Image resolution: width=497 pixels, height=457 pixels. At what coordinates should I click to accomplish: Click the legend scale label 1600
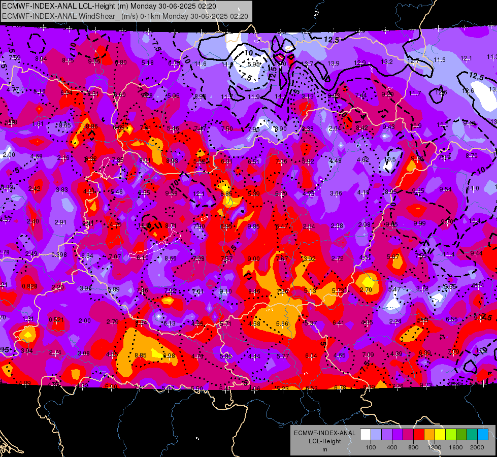tap(456, 447)
